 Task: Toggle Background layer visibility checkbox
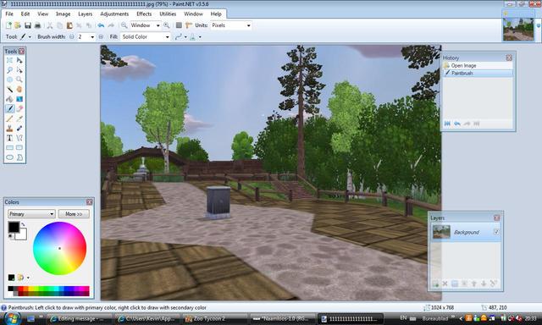coord(496,232)
